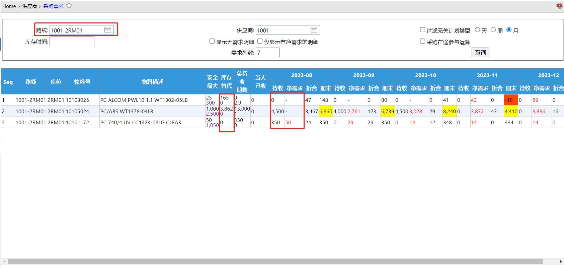Click the yellow 6,860 period-end cell

point(326,111)
